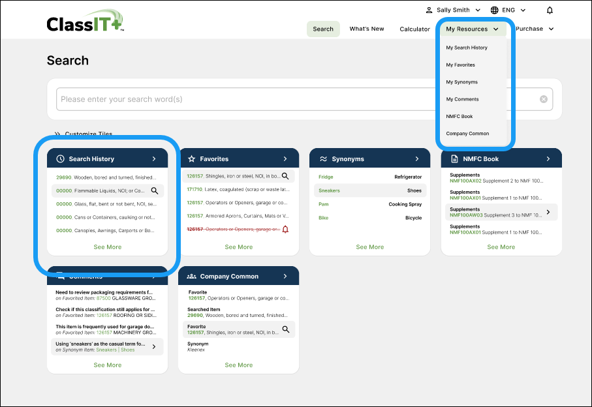Click the people icon in Company Common tile
The height and width of the screenshot is (407, 592).
(191, 277)
